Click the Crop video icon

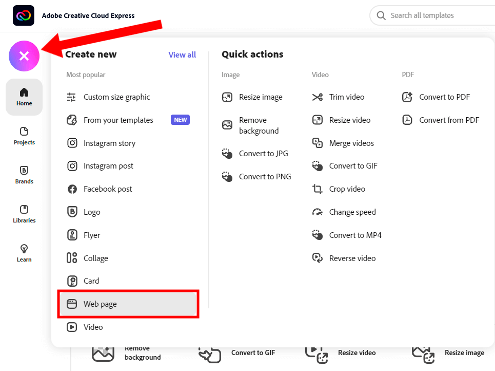click(318, 189)
